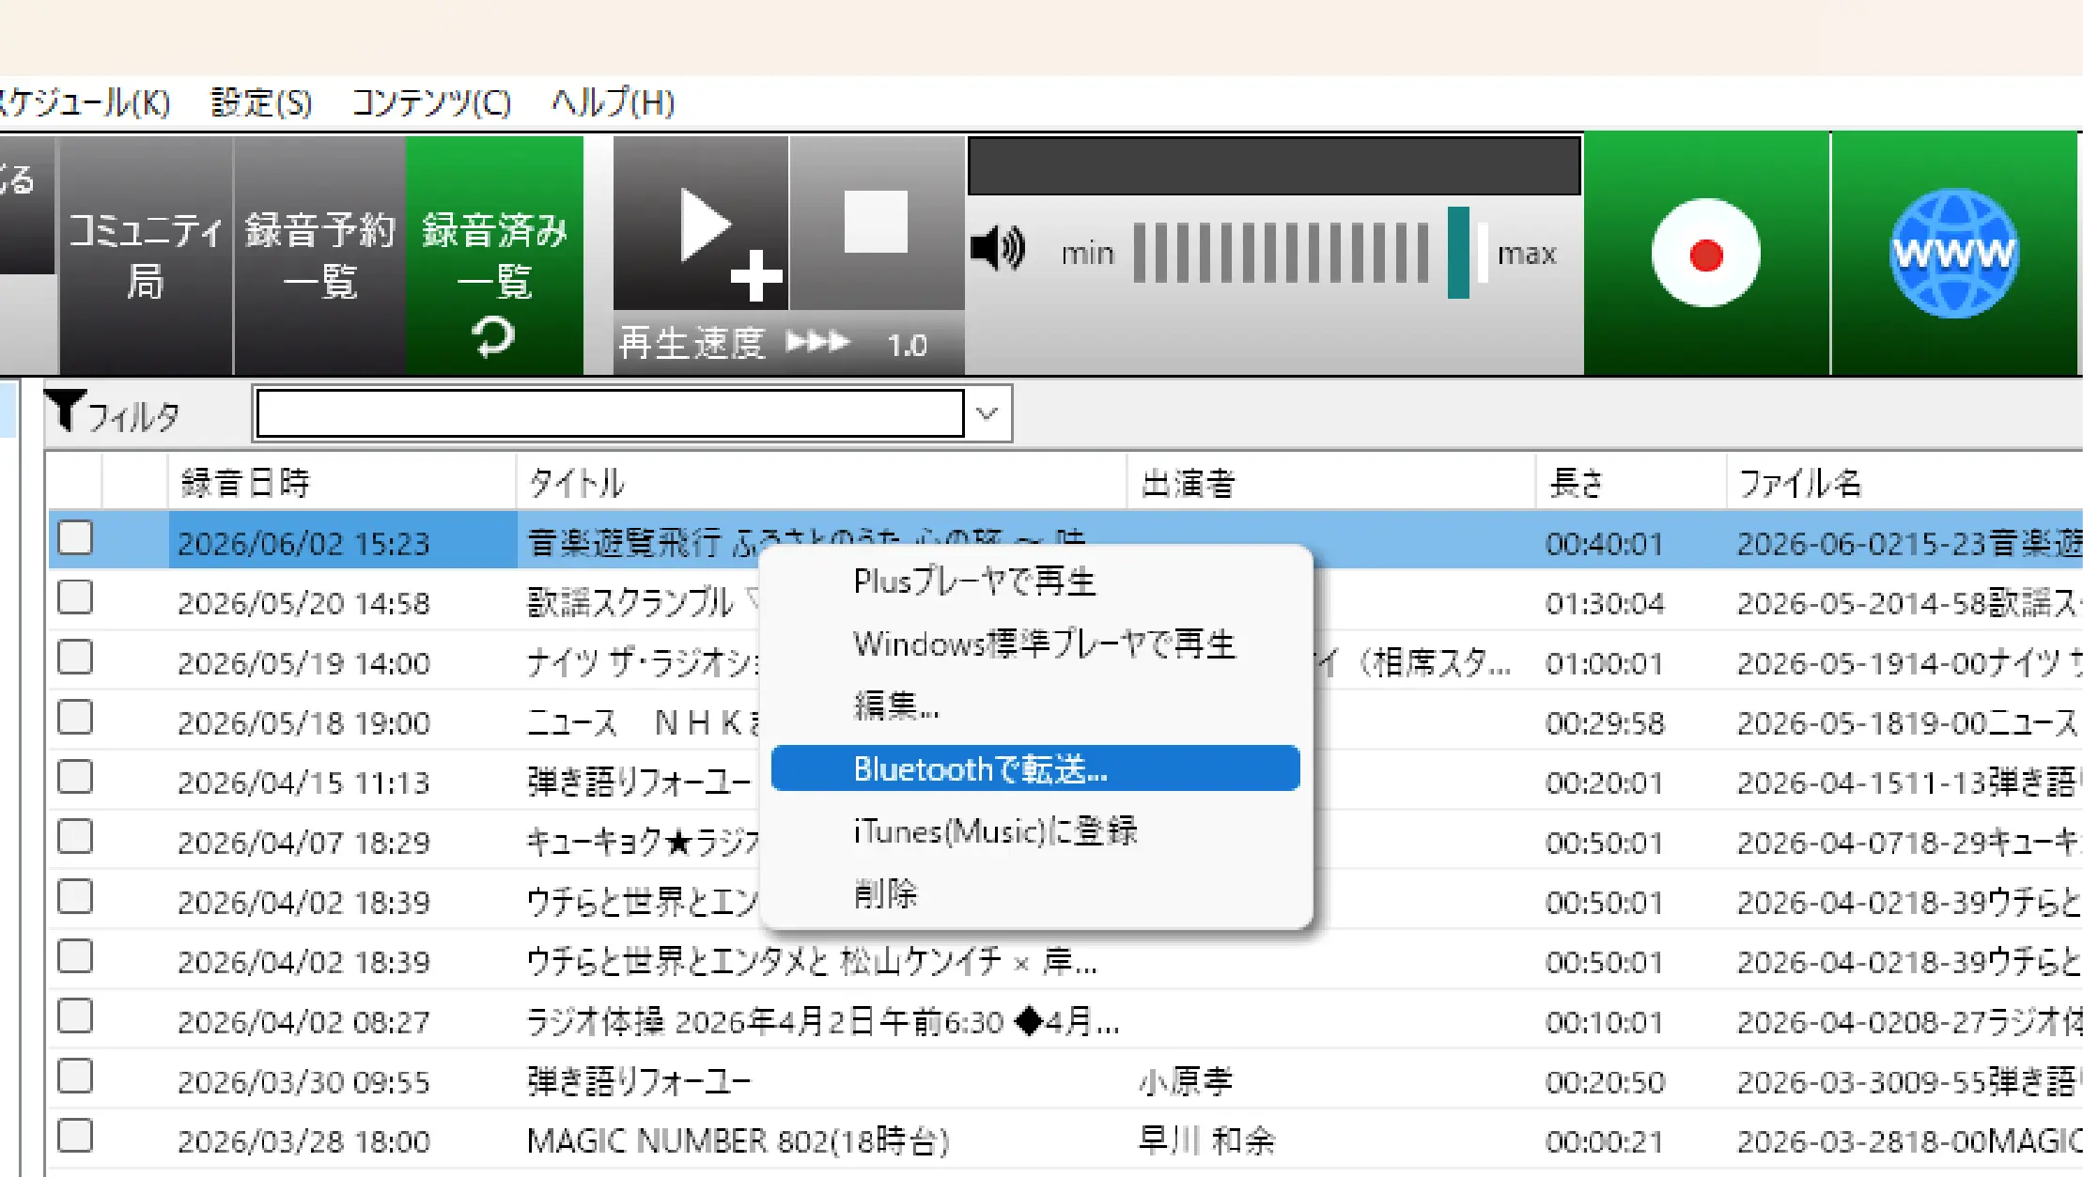
Task: Sort by the 出演者 column header
Action: point(1331,483)
